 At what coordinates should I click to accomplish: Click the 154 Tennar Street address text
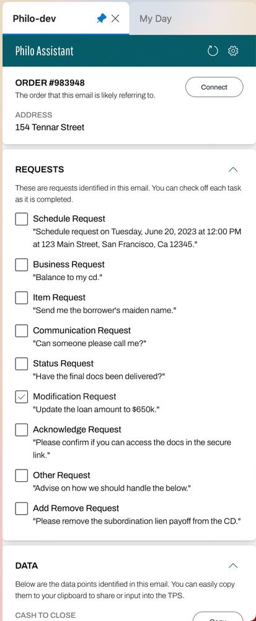point(50,127)
